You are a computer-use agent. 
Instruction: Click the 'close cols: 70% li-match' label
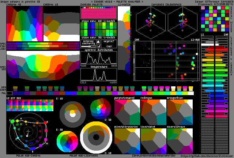pyautogui.click(x=98, y=37)
